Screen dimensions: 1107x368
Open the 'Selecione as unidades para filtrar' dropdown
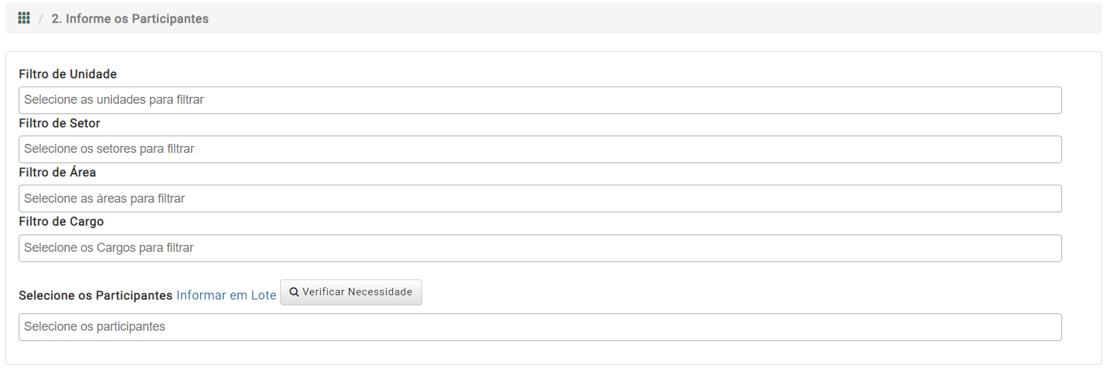pyautogui.click(x=540, y=100)
